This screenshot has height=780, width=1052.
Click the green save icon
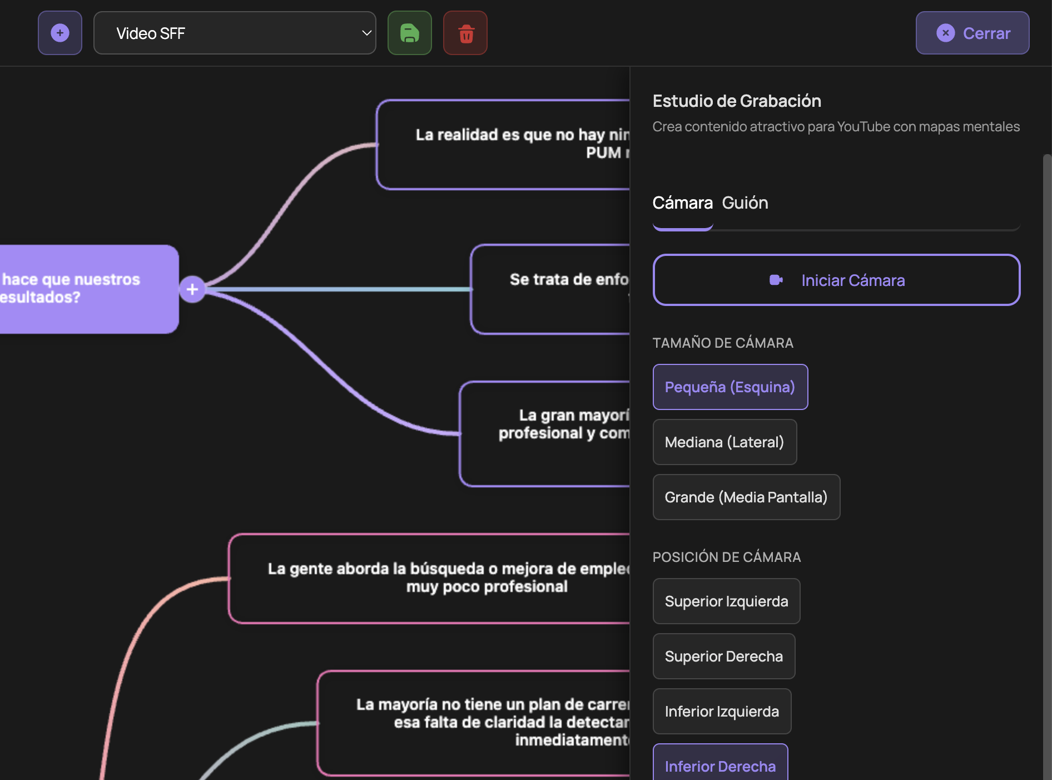(410, 33)
